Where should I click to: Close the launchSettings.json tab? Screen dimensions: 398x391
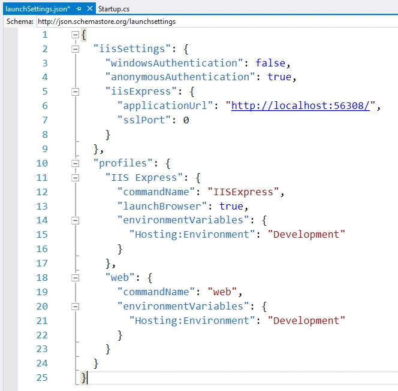pos(89,8)
